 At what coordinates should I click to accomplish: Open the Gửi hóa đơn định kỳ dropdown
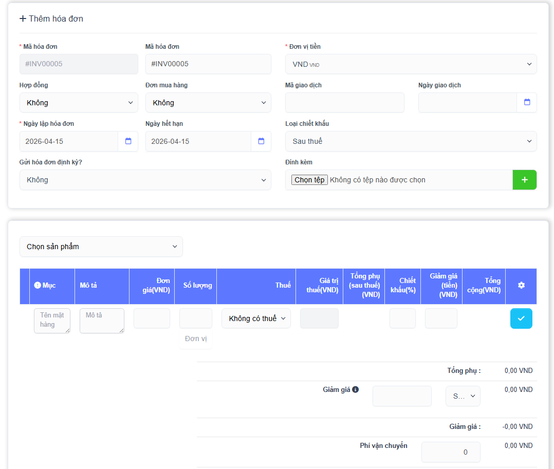[145, 180]
